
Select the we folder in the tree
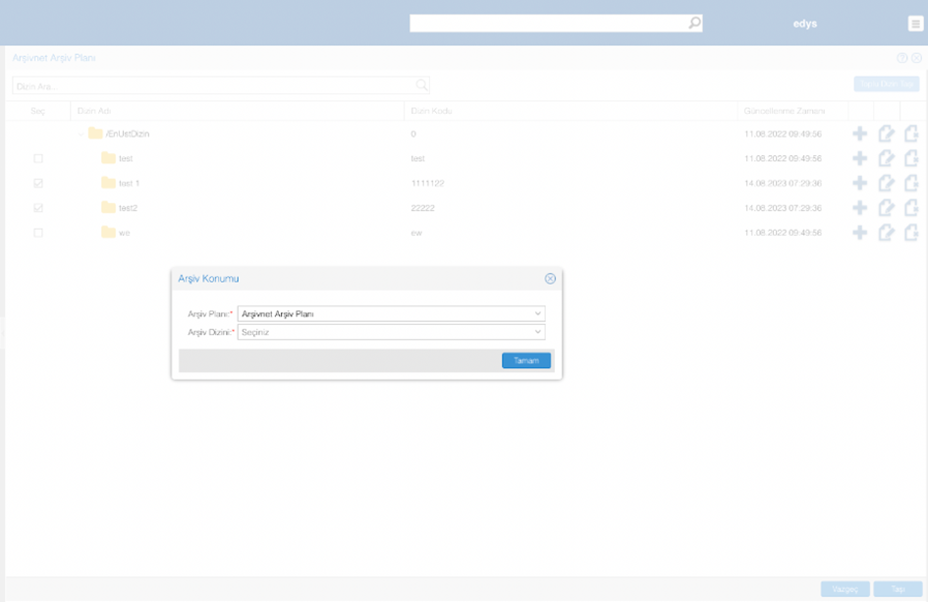[x=124, y=233]
